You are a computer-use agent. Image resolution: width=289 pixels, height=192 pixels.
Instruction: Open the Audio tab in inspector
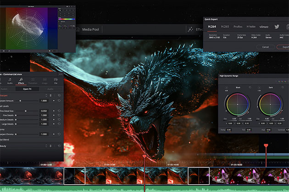point(10,81)
